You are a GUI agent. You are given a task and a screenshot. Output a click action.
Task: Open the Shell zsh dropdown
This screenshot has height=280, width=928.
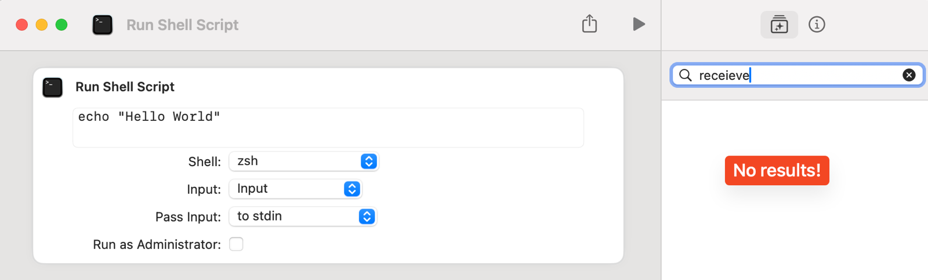(303, 161)
